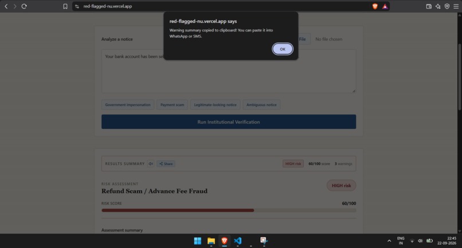Load Payment scam example

click(x=172, y=105)
